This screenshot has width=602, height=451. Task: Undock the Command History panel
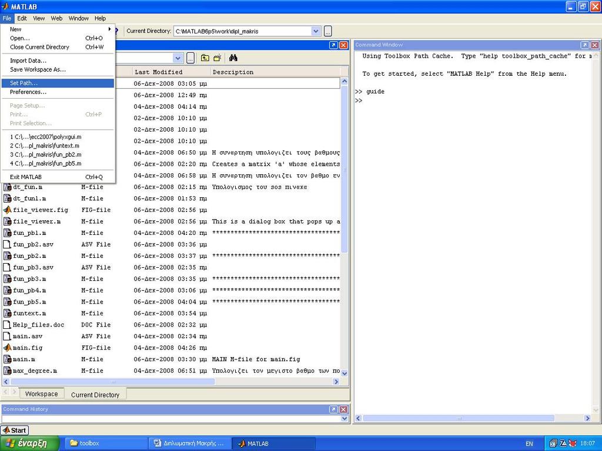click(334, 409)
